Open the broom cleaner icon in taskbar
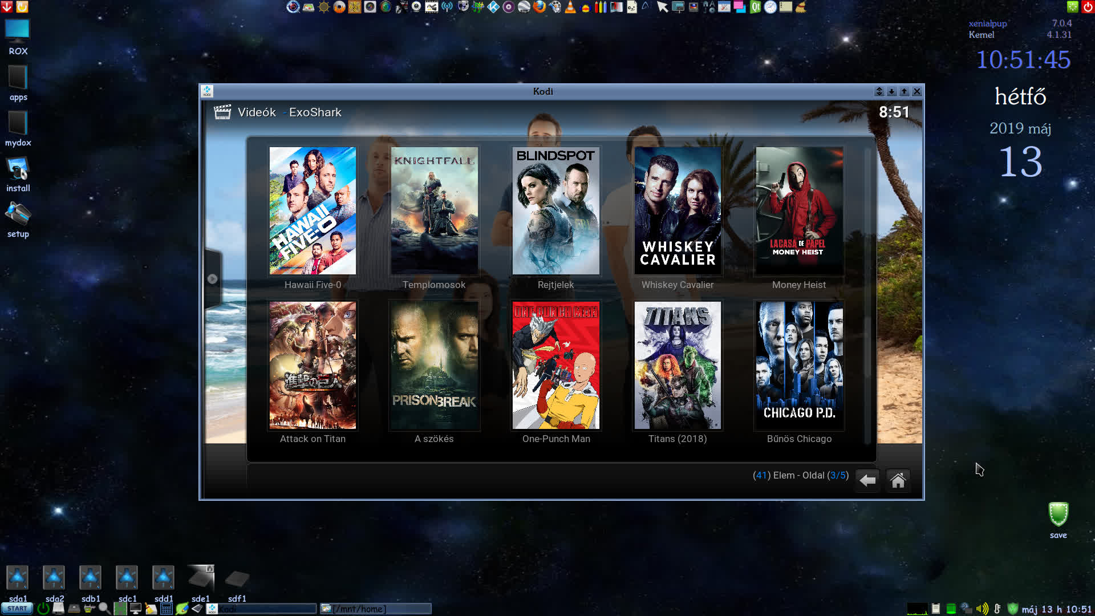The height and width of the screenshot is (616, 1095). [151, 609]
